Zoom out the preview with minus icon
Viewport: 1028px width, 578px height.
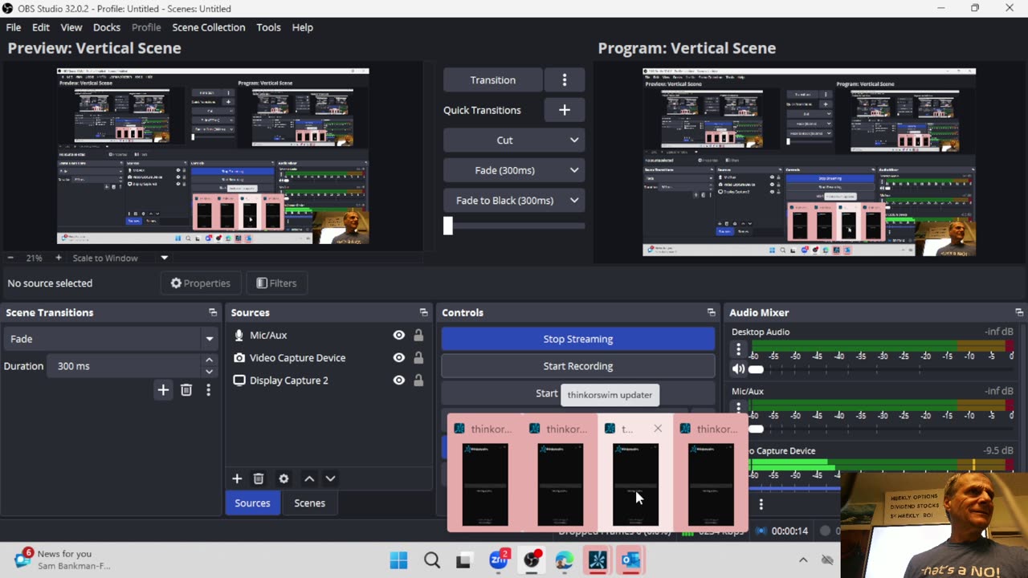click(10, 258)
